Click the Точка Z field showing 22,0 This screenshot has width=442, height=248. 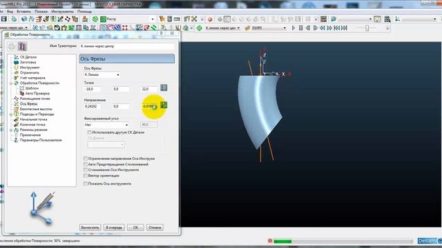149,89
